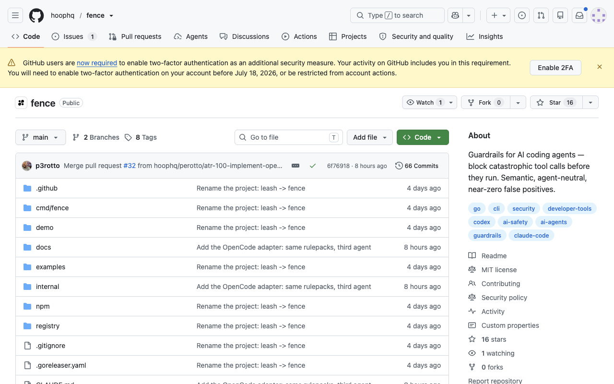Image resolution: width=614 pixels, height=384 pixels.
Task: Open the main branch selector dropdown
Action: [40, 137]
